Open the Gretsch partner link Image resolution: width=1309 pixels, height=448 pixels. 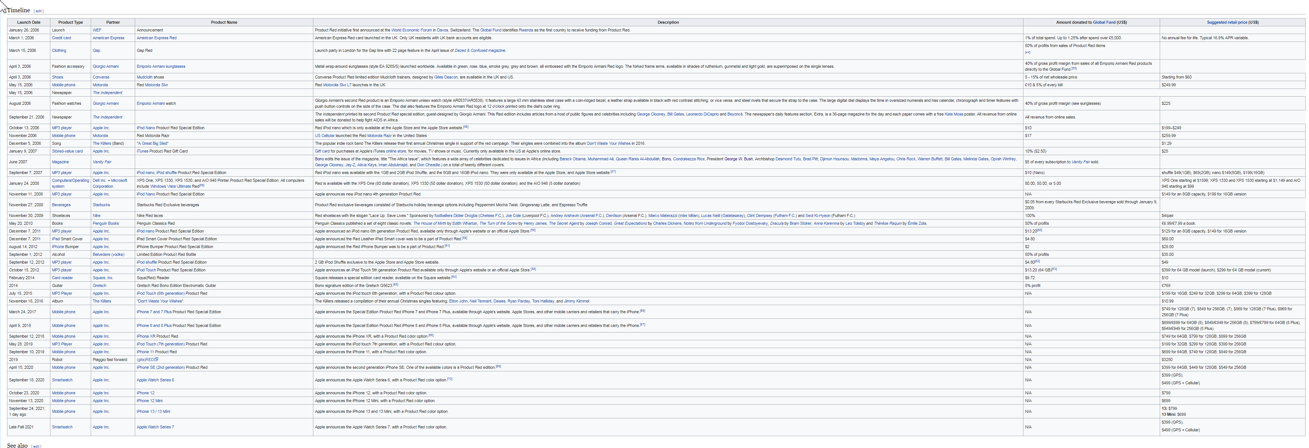click(99, 285)
